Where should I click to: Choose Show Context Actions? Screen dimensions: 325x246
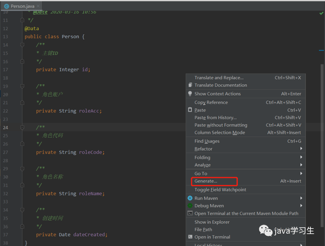[246, 94]
